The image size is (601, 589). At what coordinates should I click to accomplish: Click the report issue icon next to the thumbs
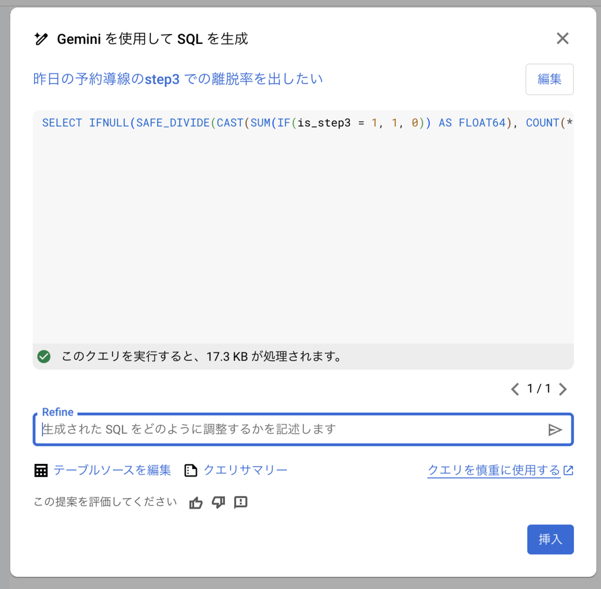point(241,502)
